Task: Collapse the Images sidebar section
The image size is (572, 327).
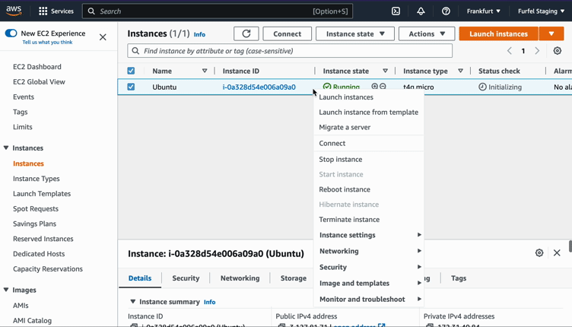Action: coord(6,290)
